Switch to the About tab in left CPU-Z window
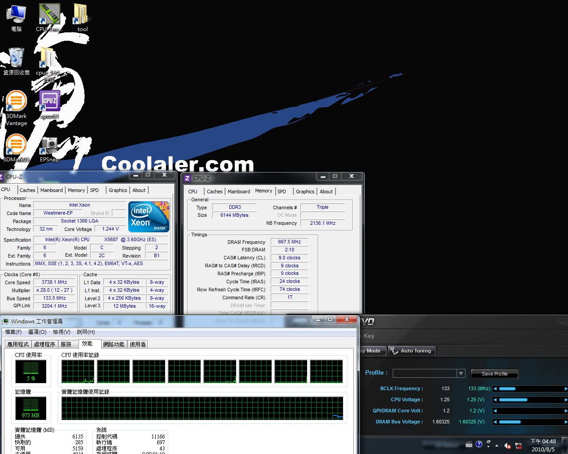 (139, 190)
